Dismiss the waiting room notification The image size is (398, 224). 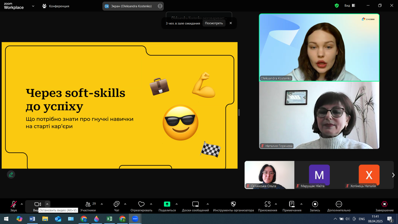coord(231,23)
